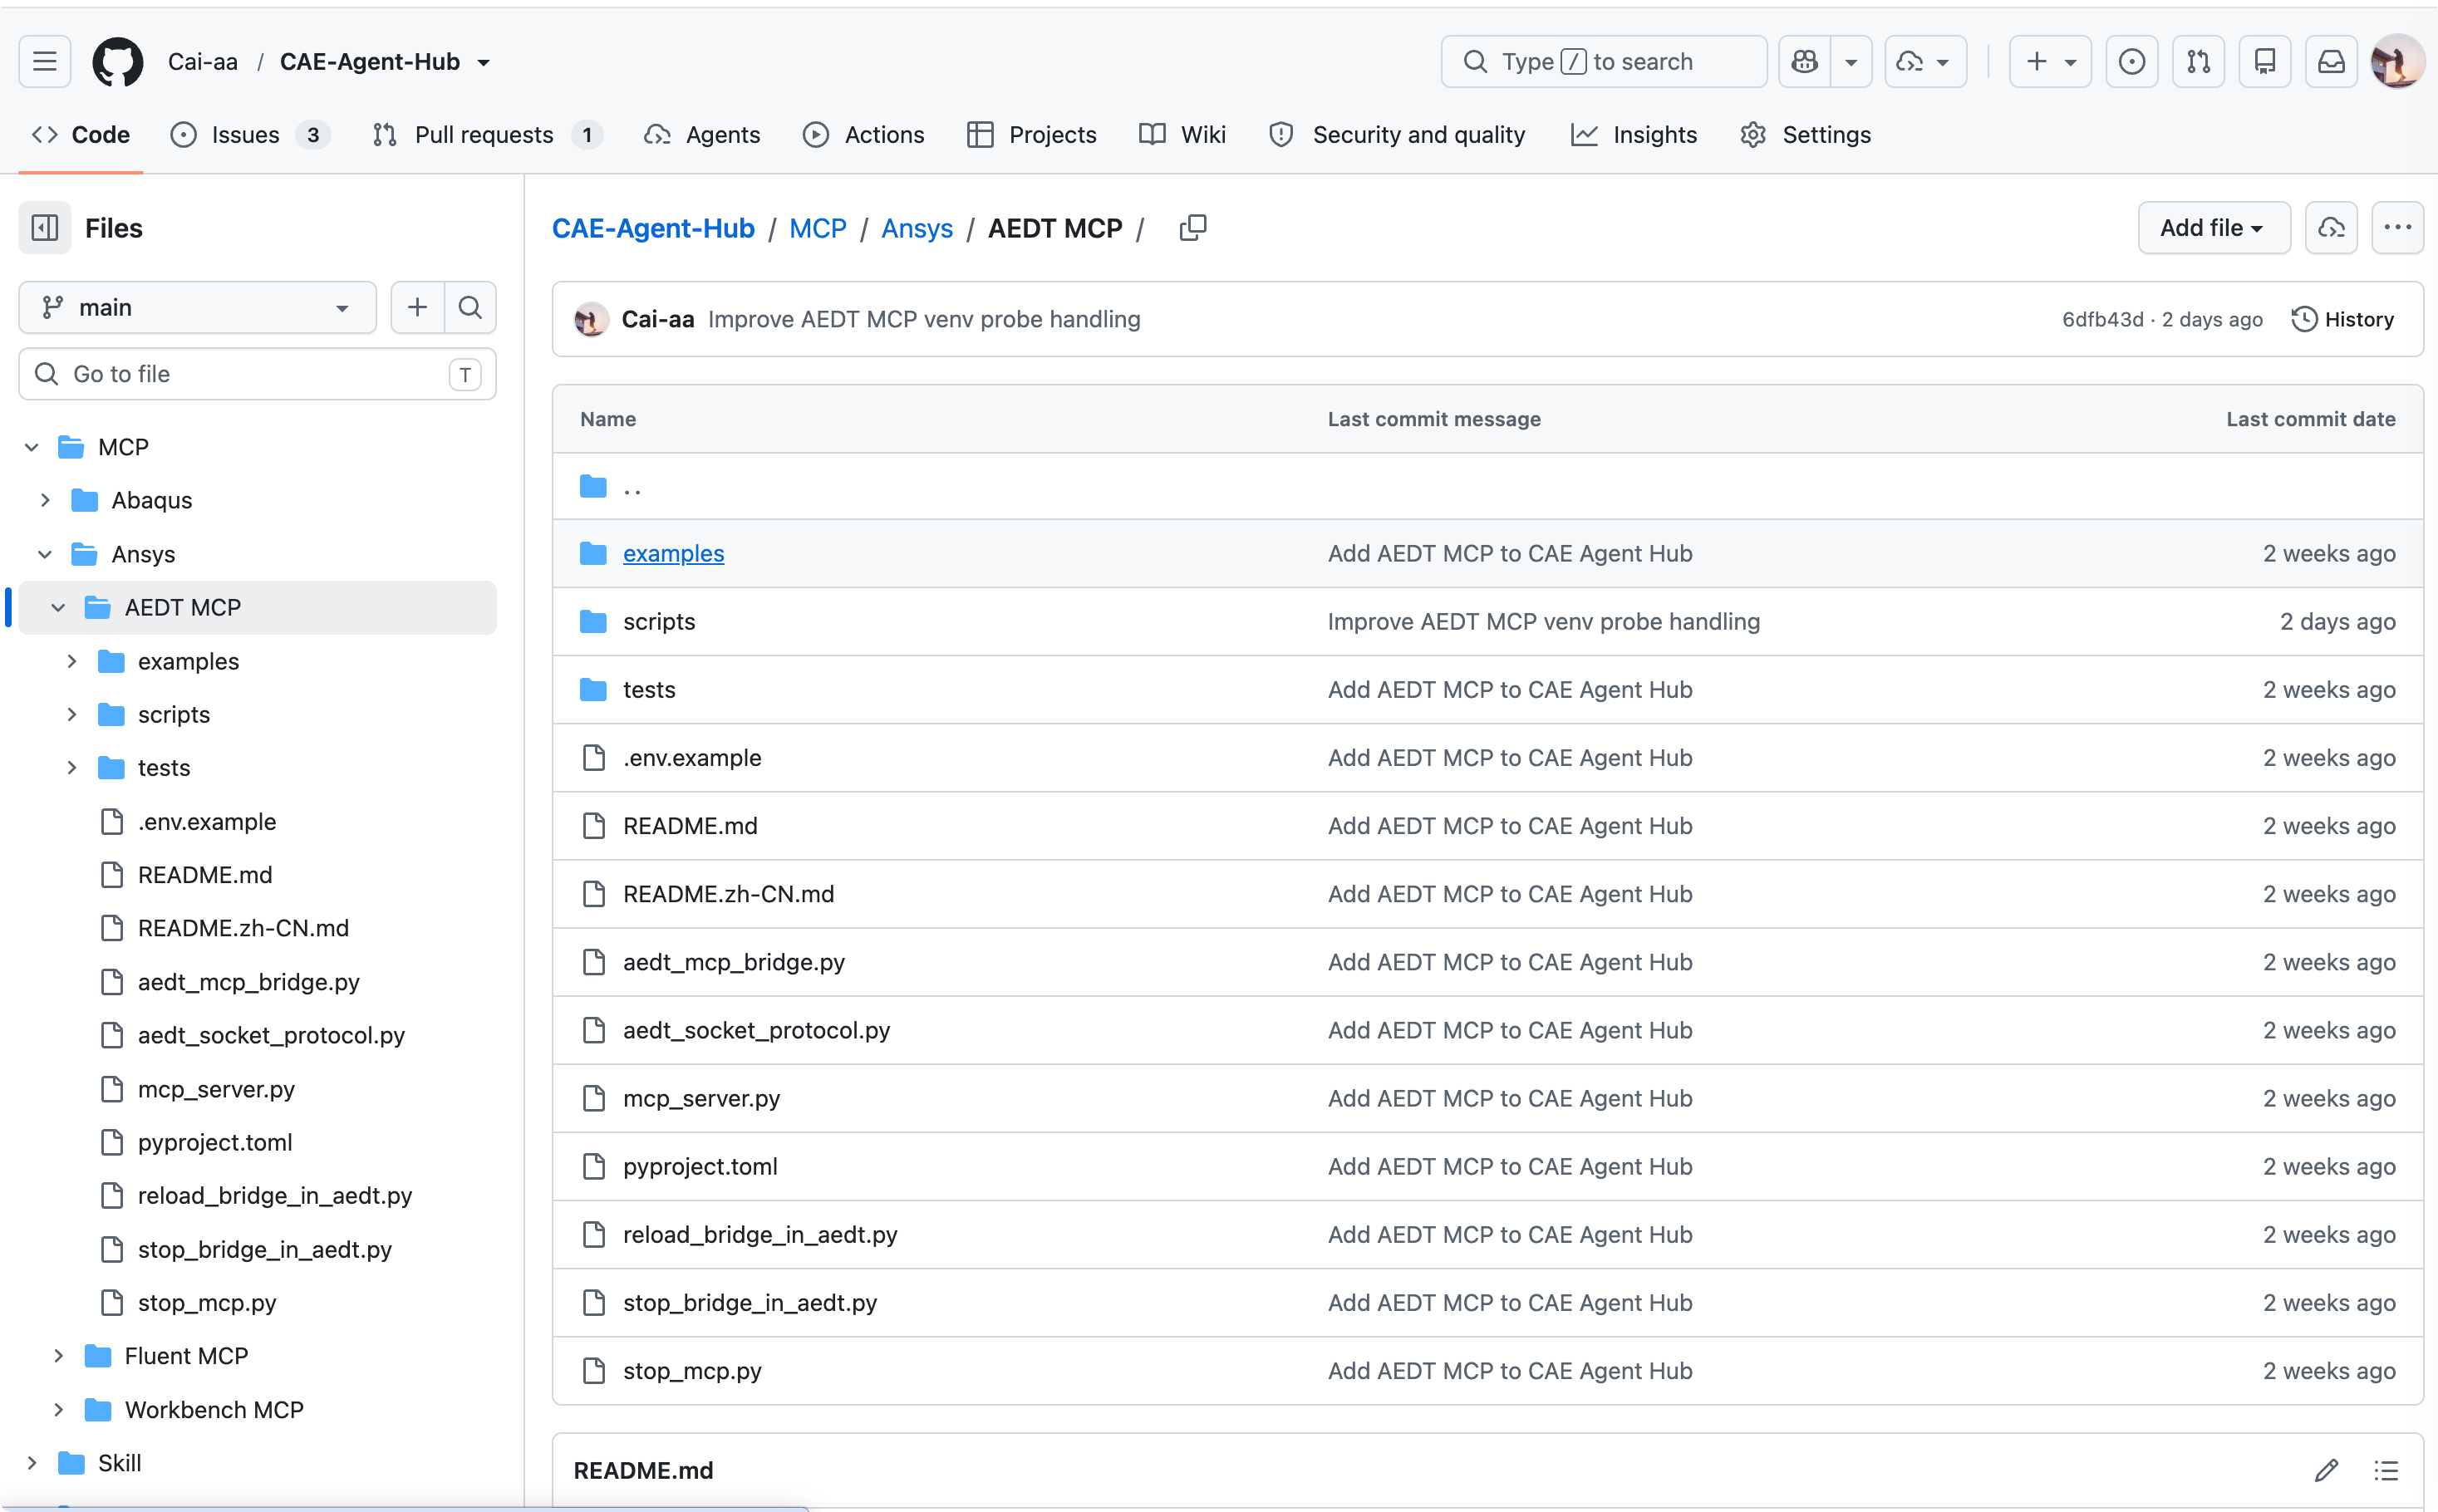Click the Cai-aa commit author avatar
The height and width of the screenshot is (1512, 2438).
[591, 320]
